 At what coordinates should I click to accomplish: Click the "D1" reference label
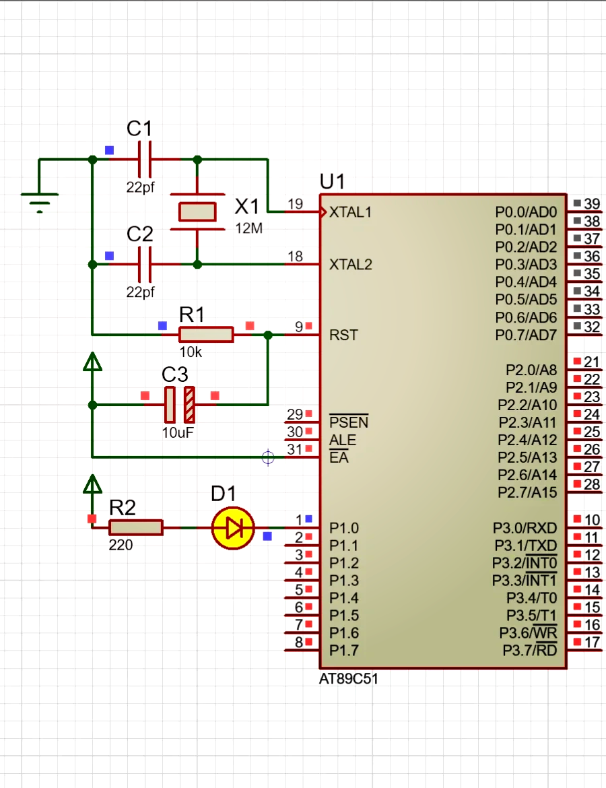point(224,494)
